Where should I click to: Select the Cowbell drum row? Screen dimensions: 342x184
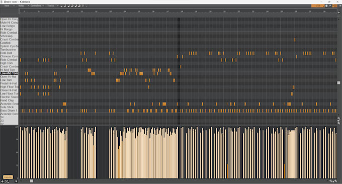point(9,43)
